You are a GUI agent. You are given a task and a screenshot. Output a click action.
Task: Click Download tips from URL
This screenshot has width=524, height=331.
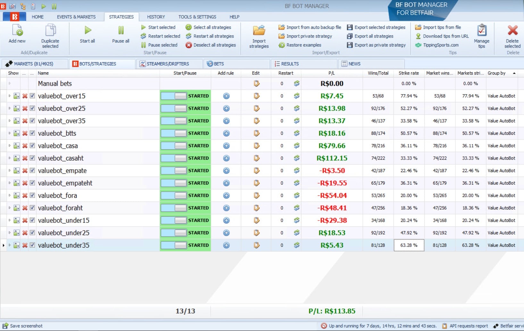442,36
